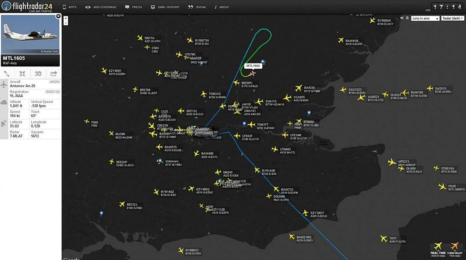Click the blue airport pin above MTL1605

pos(263,62)
